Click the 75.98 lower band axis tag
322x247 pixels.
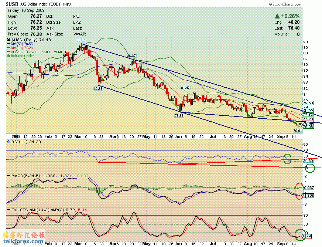pyautogui.click(x=308, y=127)
